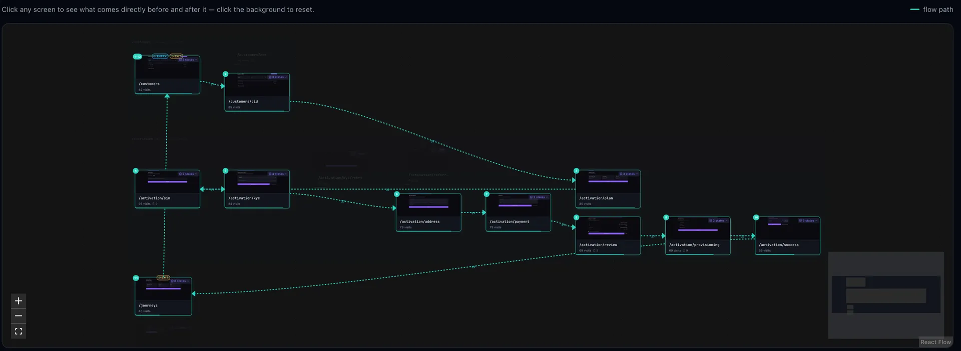Image resolution: width=961 pixels, height=351 pixels.
Task: Expand the 2 states dropdown on /activation/provisioning
Action: click(718, 220)
